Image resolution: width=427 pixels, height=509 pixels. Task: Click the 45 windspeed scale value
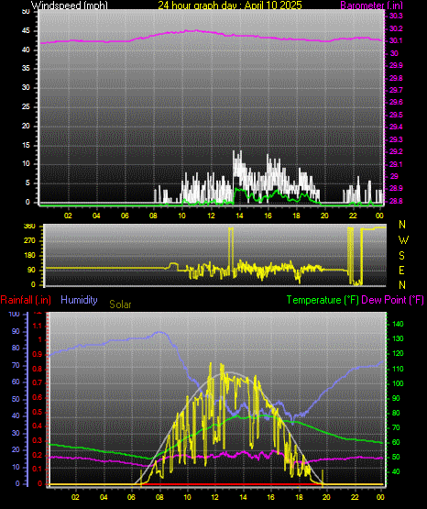(26, 31)
